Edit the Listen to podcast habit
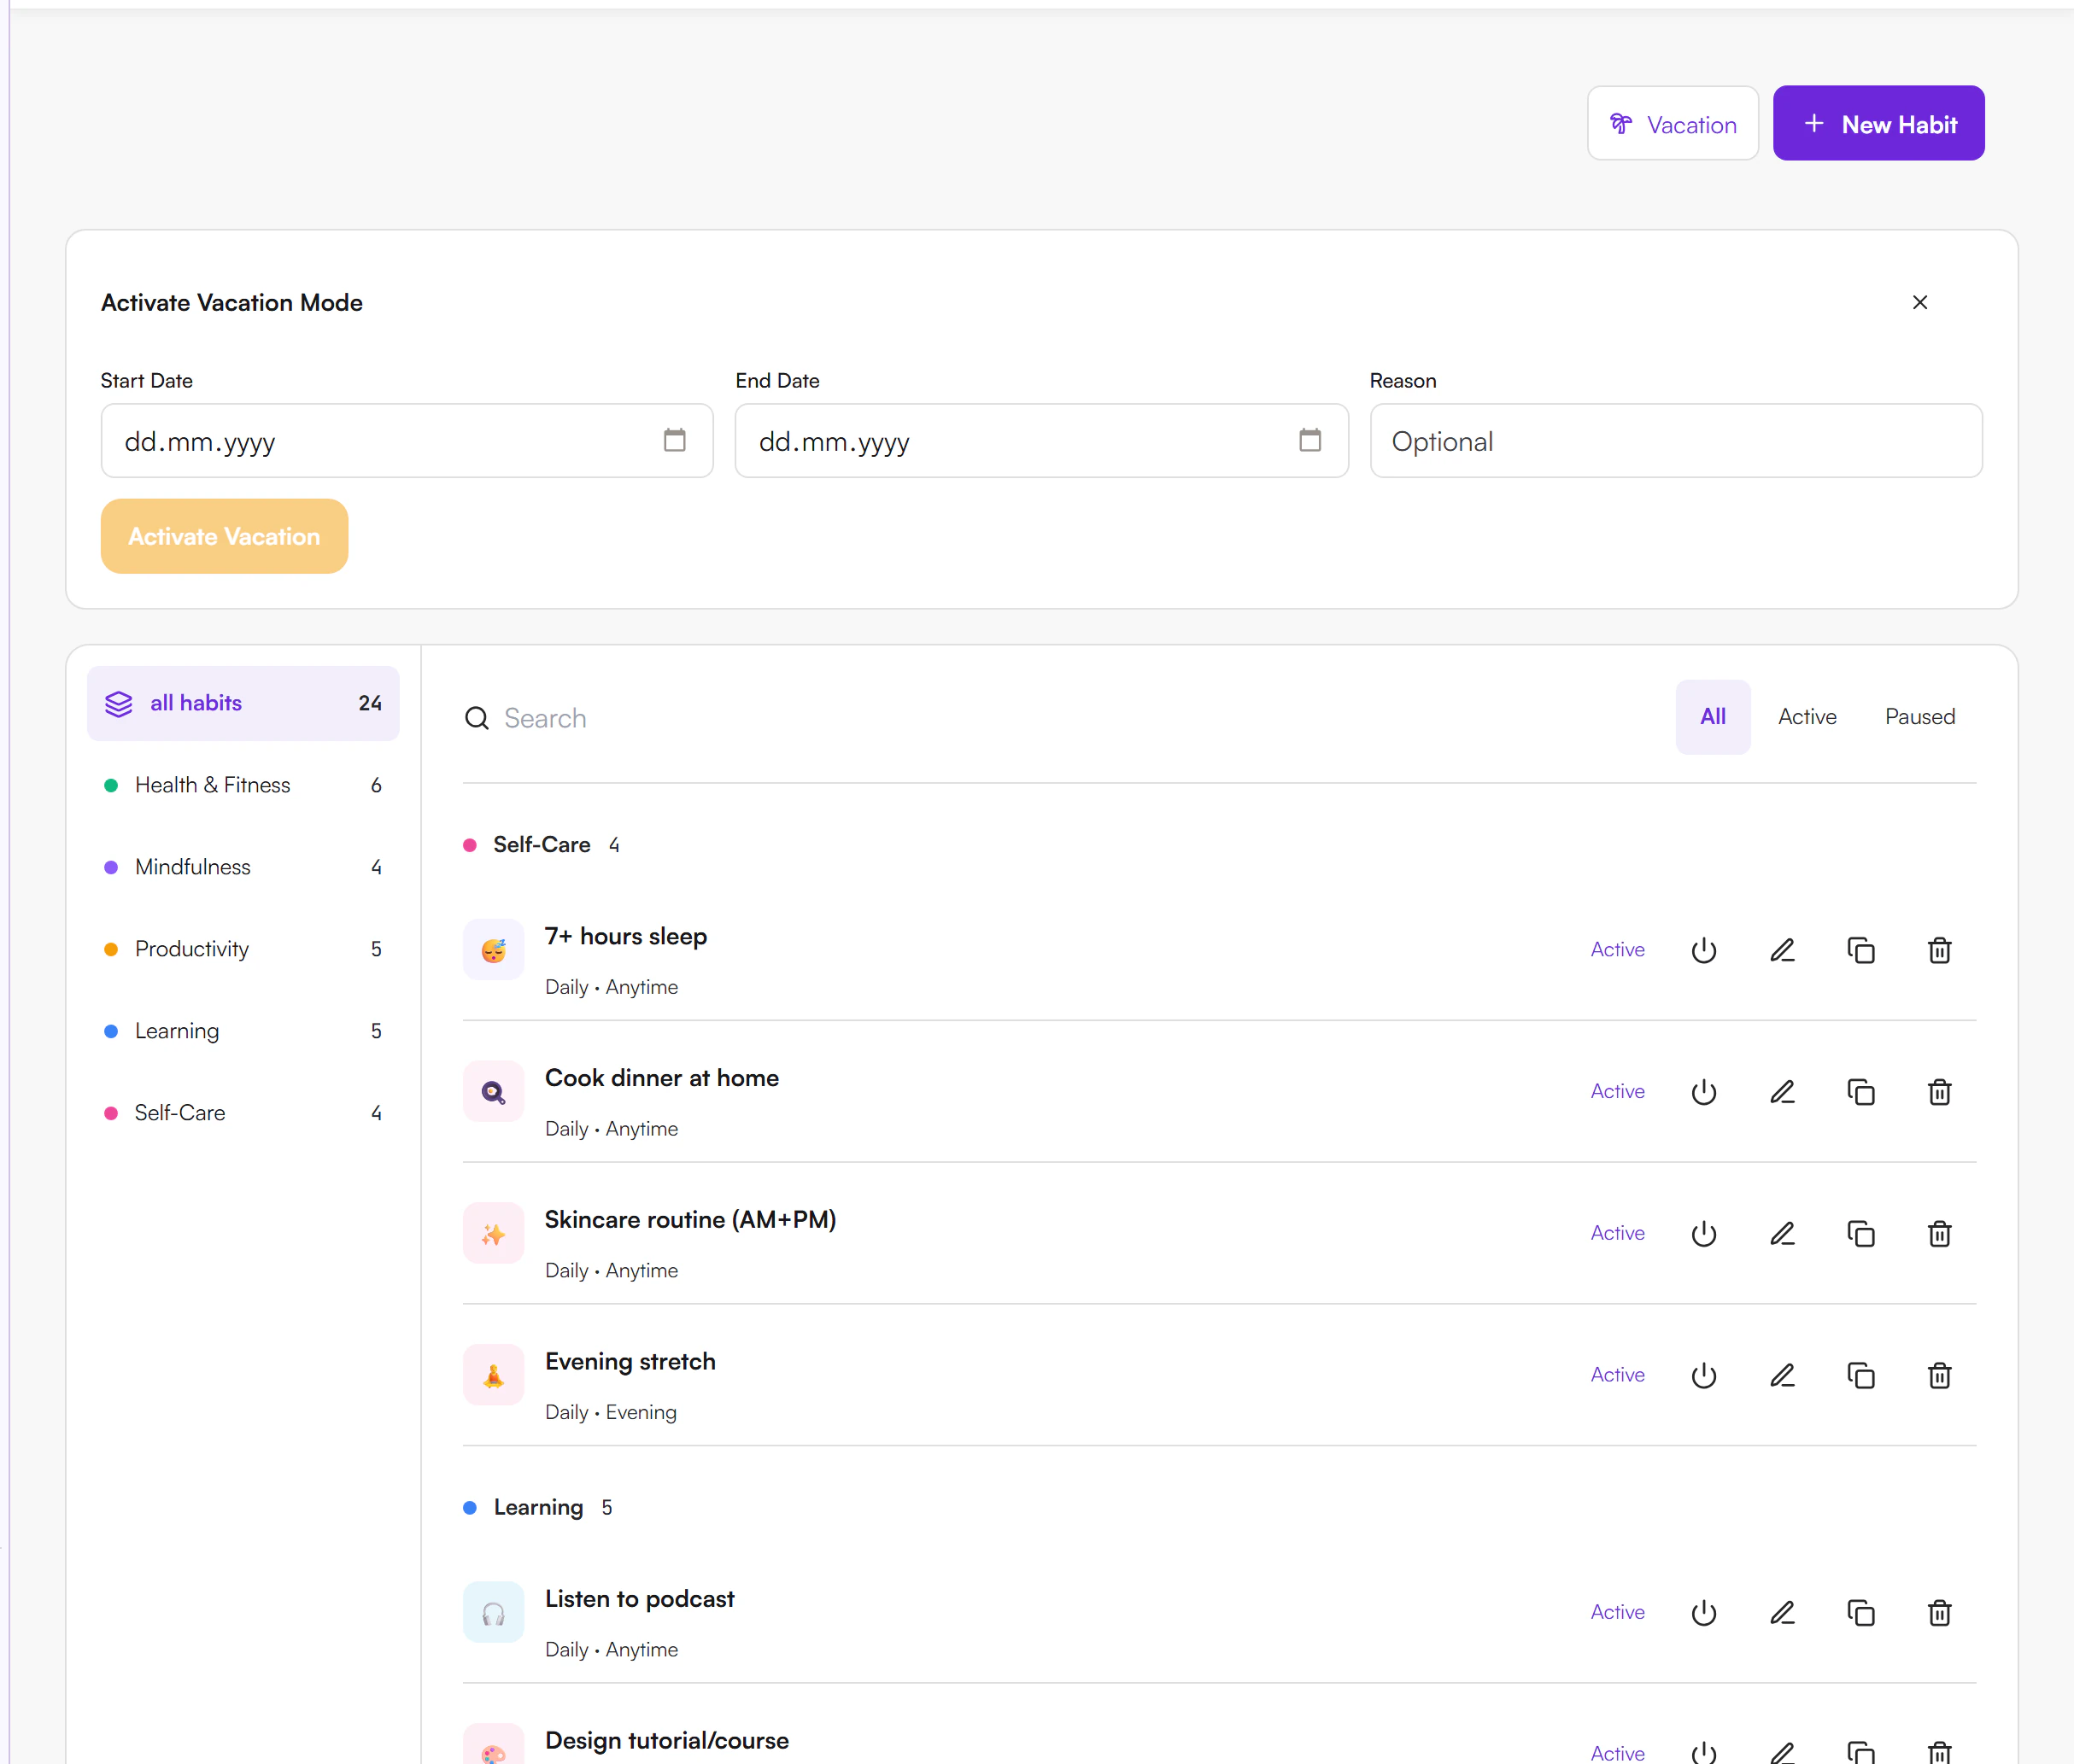The height and width of the screenshot is (1764, 2074). 1783,1613
